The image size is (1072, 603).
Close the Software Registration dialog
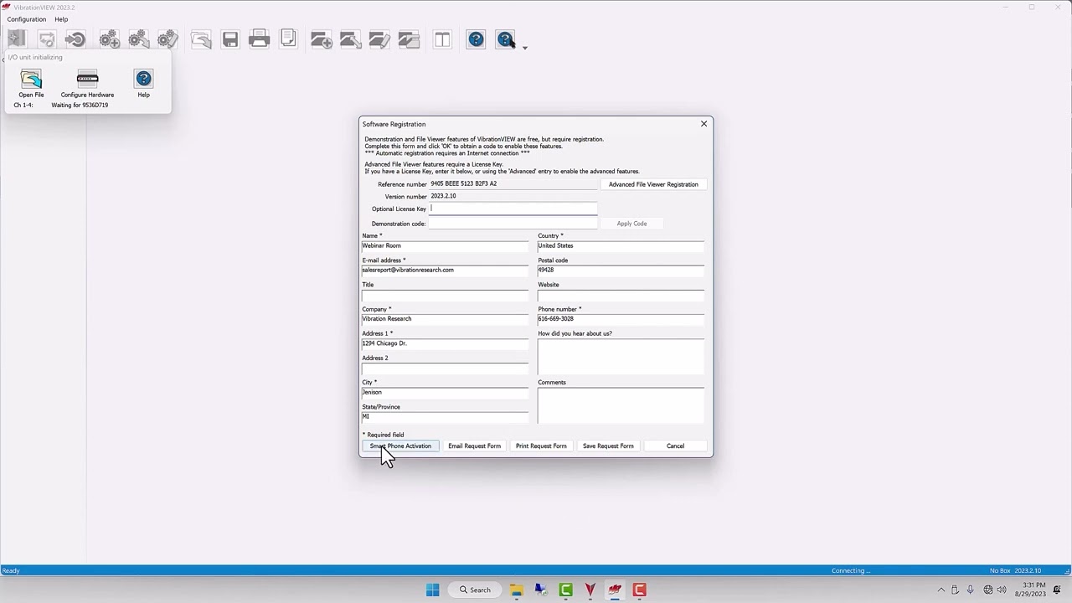tap(703, 124)
